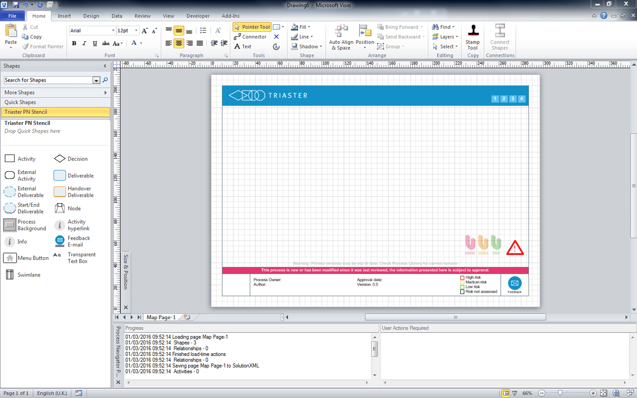The image size is (637, 398).
Task: Click inside the Search for Shapes field
Action: point(46,80)
